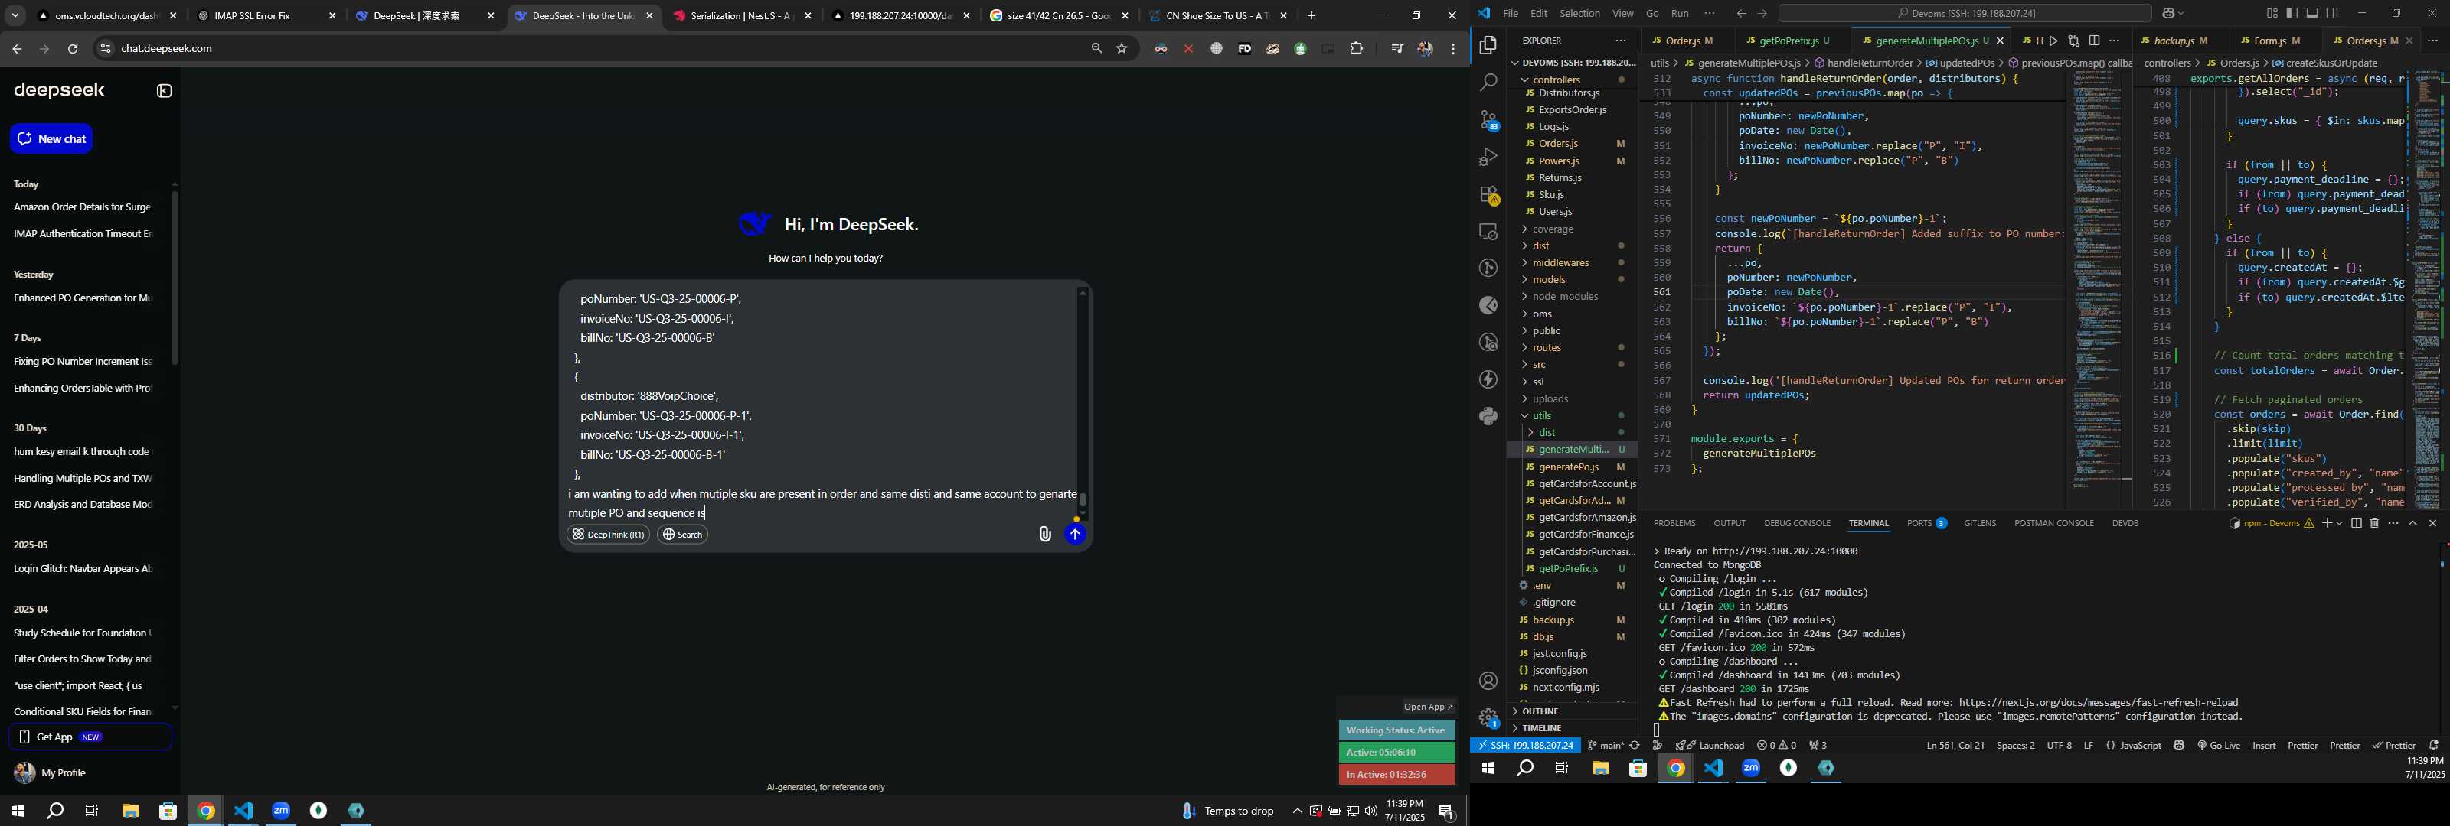The image size is (2450, 826).
Task: Click Run file play icon in editor toolbar
Action: pyautogui.click(x=2053, y=41)
